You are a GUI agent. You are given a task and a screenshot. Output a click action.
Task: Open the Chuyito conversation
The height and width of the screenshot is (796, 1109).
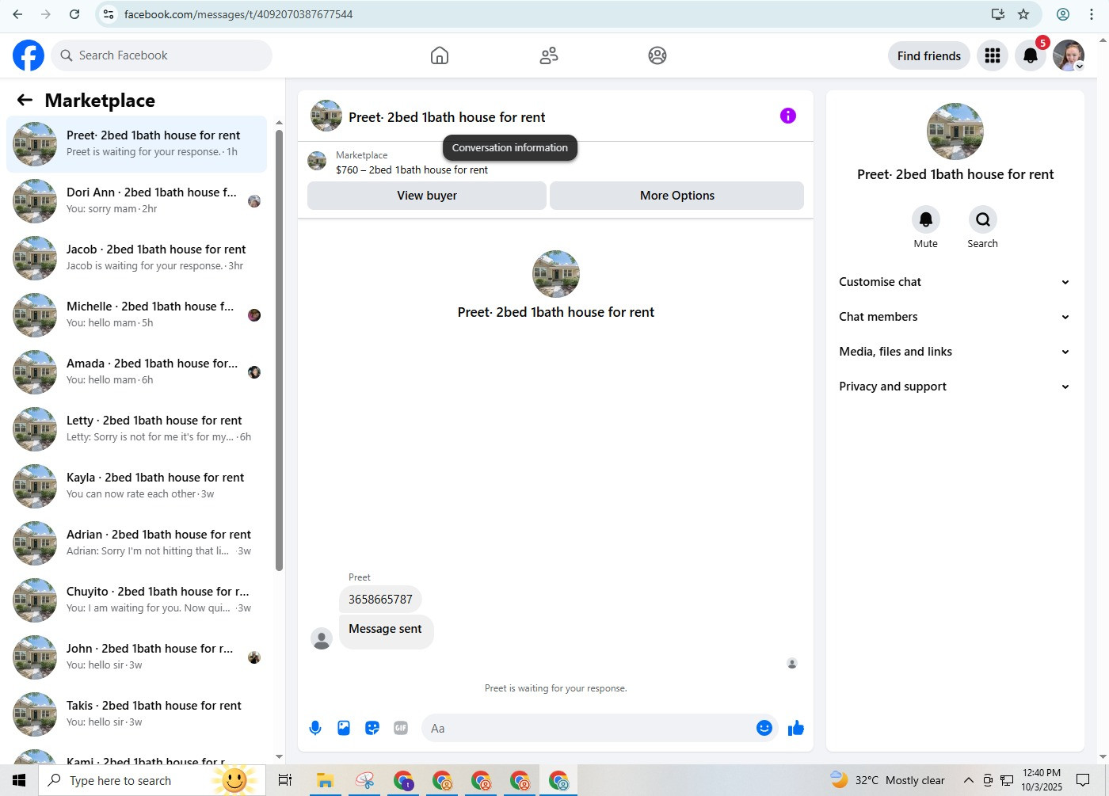coord(136,600)
